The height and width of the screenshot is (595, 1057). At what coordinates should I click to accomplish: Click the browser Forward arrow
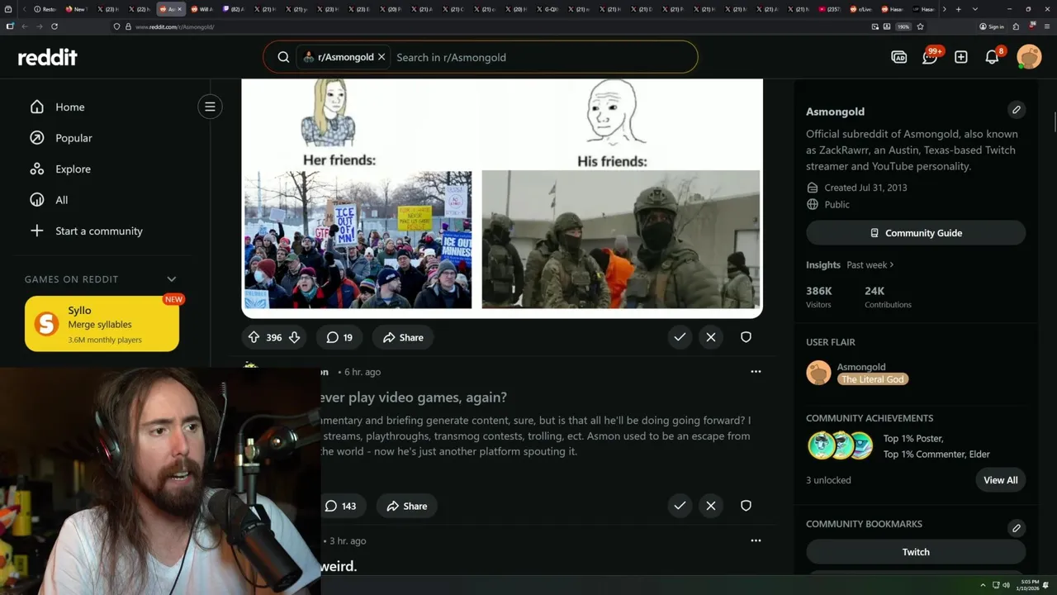pyautogui.click(x=39, y=26)
